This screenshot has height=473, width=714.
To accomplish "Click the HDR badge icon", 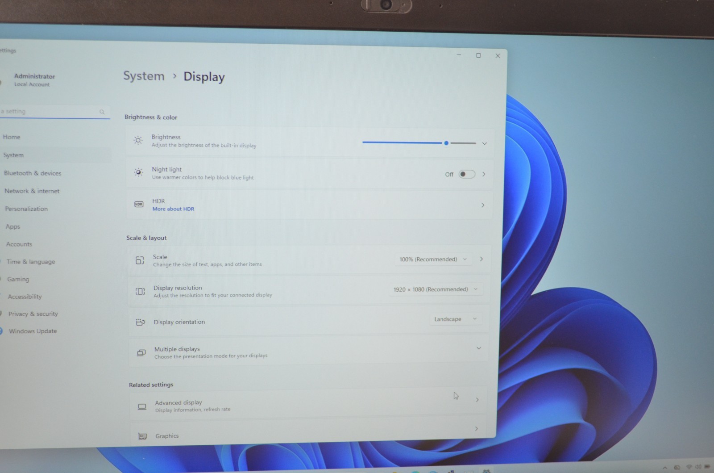I will 139,204.
